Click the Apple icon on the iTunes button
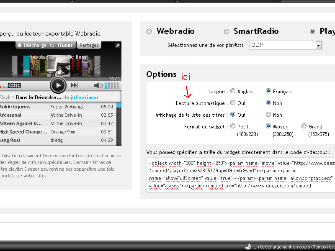The height and width of the screenshot is (251, 335). 19,45
